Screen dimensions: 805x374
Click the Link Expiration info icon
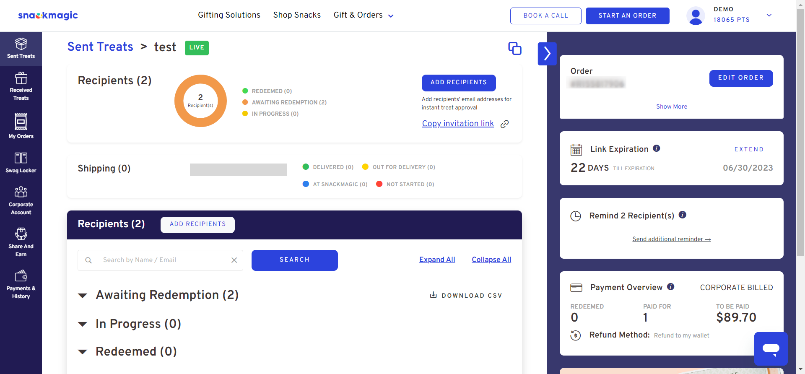click(x=657, y=148)
